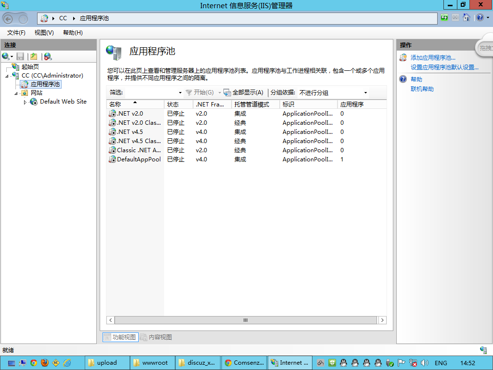
Task: Click the volume speaker tray icon
Action: pos(425,363)
